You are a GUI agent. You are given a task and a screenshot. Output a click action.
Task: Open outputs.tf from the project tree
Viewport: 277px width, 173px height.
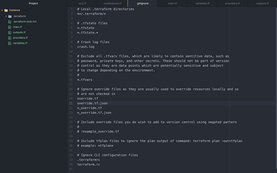click(19, 32)
